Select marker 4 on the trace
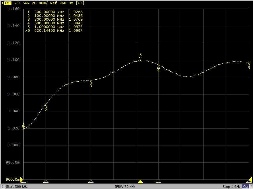253x189 pixels. pyautogui.click(x=158, y=67)
